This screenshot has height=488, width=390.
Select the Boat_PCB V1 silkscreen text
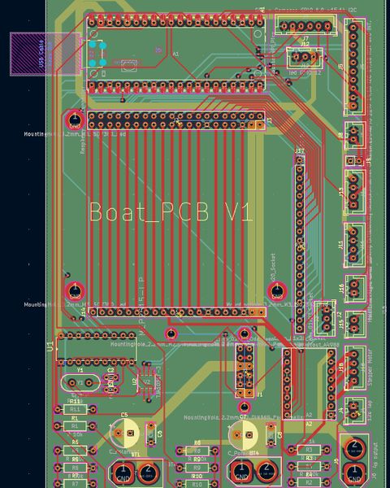tap(170, 212)
